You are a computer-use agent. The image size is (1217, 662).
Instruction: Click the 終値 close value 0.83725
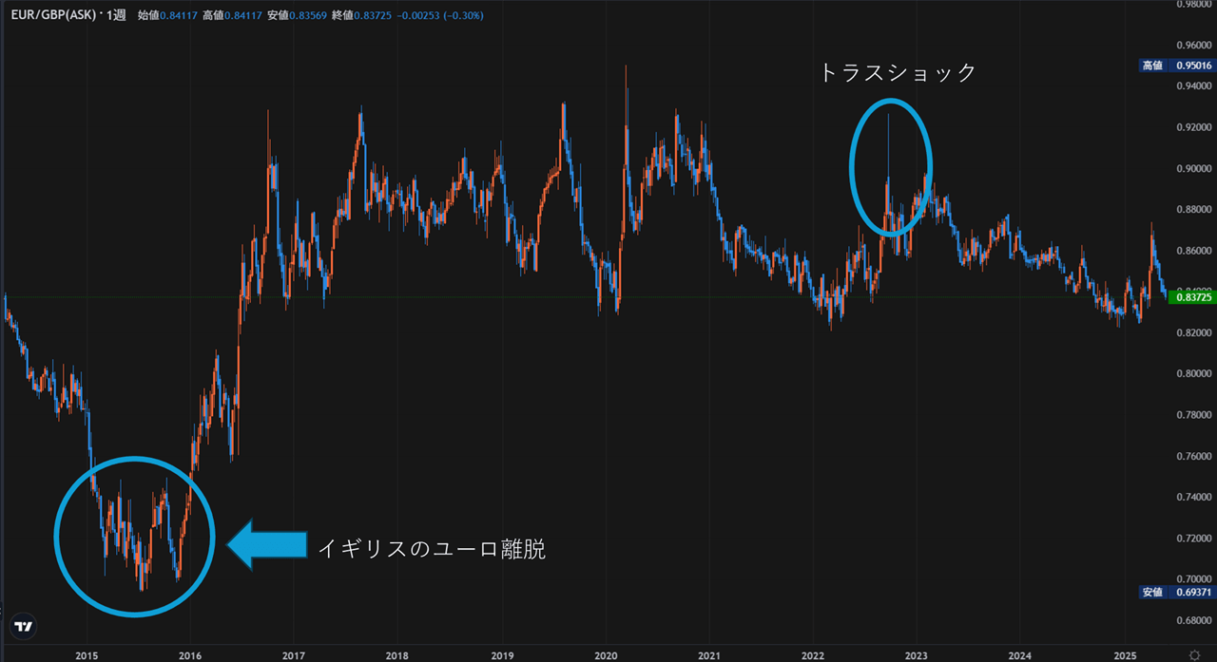(x=376, y=14)
